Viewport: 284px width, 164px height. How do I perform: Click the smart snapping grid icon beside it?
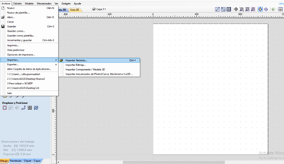coord(223,9)
